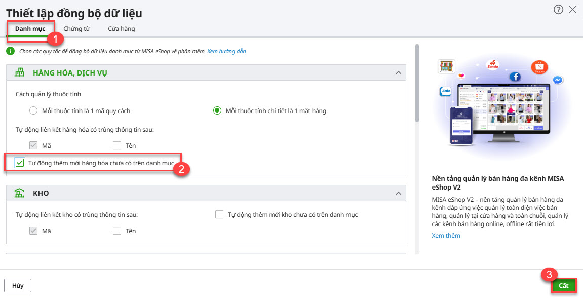583x299 pixels.
Task: Switch to the Chứng từ tab
Action: tap(76, 29)
